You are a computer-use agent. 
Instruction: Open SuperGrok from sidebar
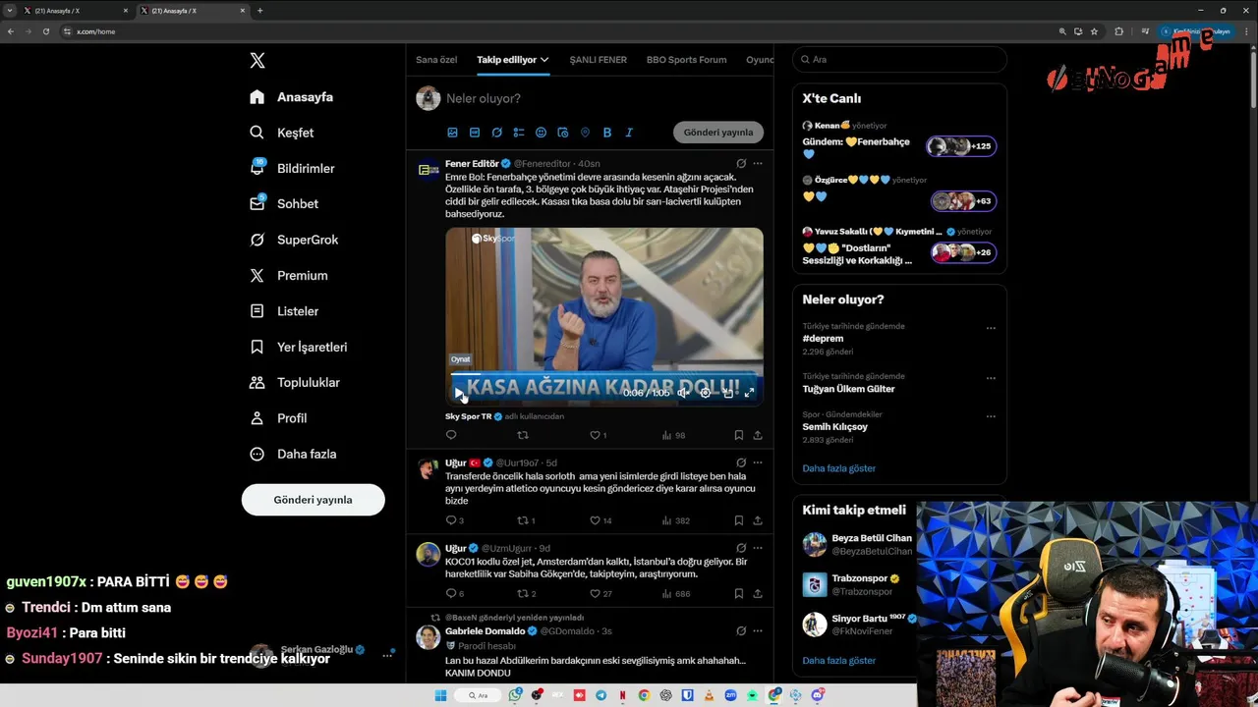(294, 240)
